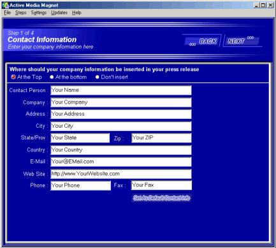Image resolution: width=276 pixels, height=248 pixels.
Task: Click into the Company input field
Action: coord(121,102)
